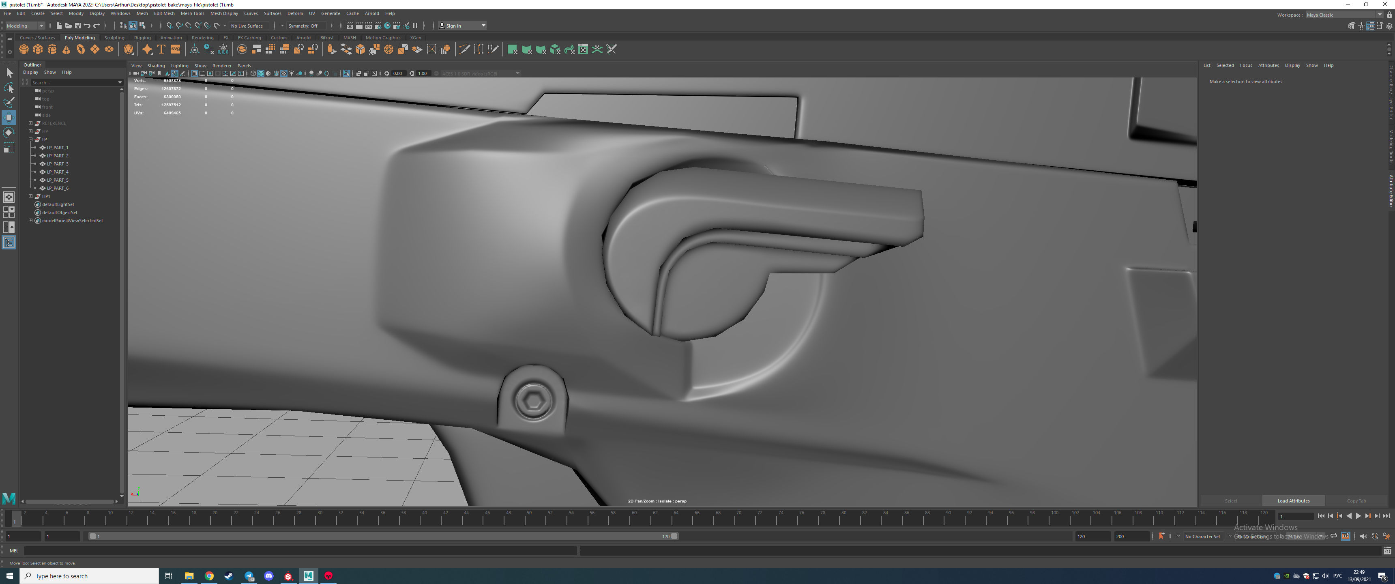Expand the HP node in Outliner
Image resolution: width=1395 pixels, height=584 pixels.
(31, 131)
